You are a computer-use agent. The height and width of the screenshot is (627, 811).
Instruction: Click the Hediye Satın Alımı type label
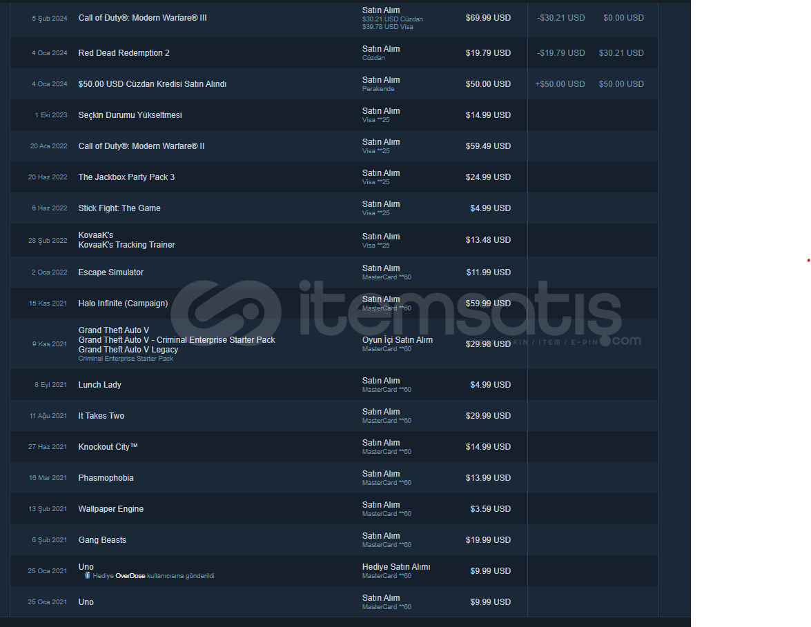point(396,567)
